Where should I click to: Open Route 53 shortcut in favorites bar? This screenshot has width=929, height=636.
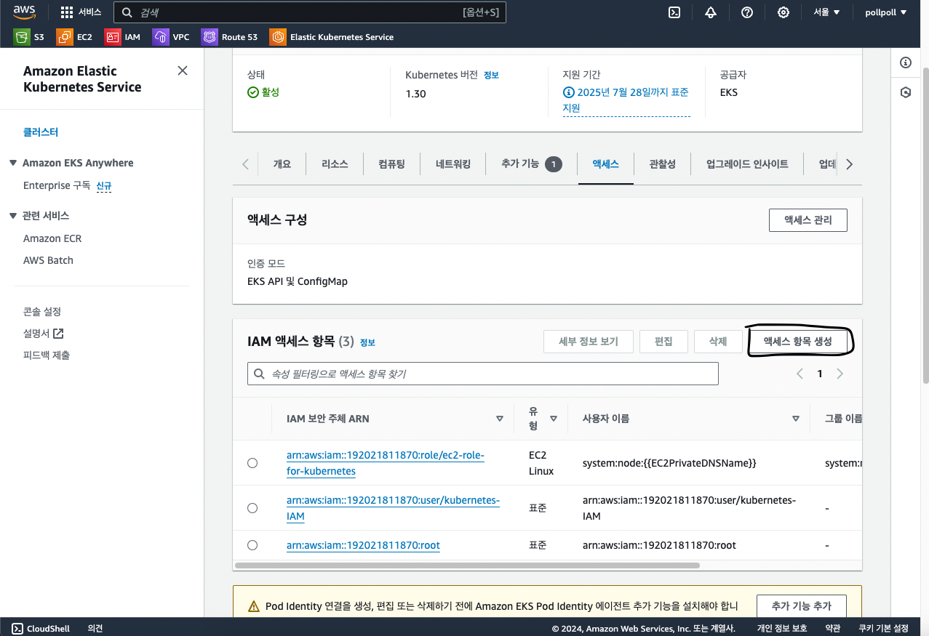230,37
